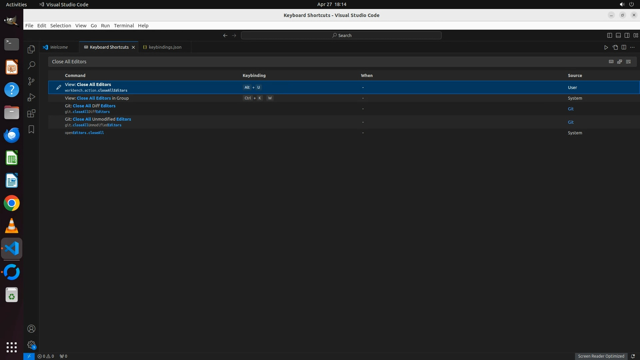Click Screen Reader Optimized in status bar
The image size is (640, 360).
click(601, 356)
